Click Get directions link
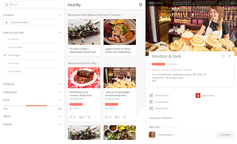Screen dimensions: 237x144 pyautogui.click(x=162, y=102)
